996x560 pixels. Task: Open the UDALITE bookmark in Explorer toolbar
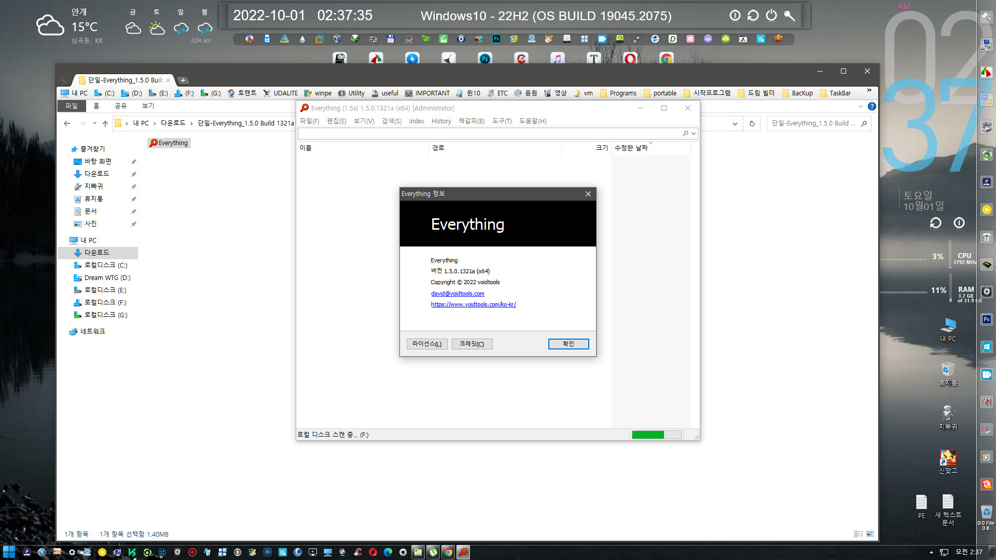(x=280, y=93)
